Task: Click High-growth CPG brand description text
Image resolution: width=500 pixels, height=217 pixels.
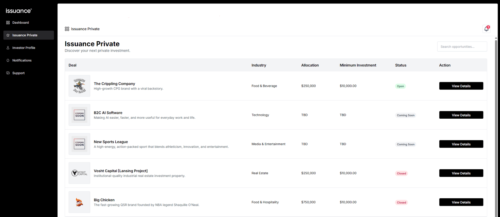Action: [x=128, y=89]
